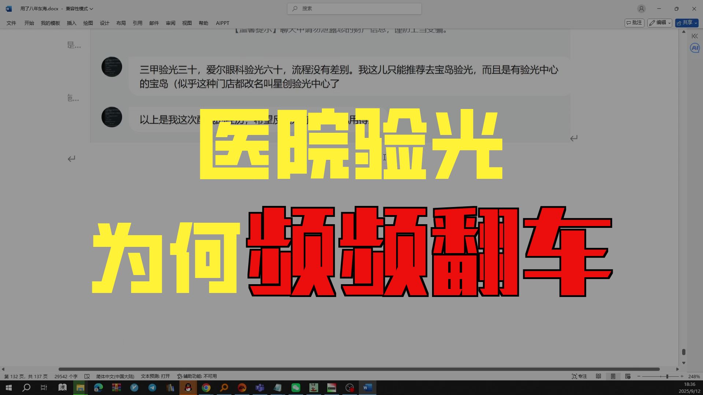Switch to Read Mode view icon
Screen dimensions: 703x395
[x=598, y=376]
